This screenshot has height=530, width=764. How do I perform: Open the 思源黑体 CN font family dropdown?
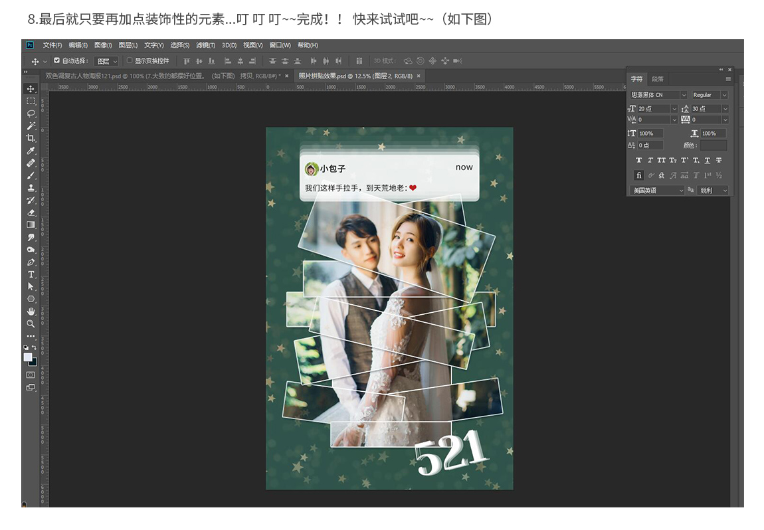click(658, 95)
